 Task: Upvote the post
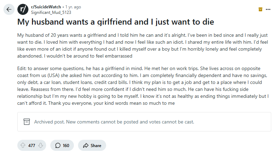(x=23, y=145)
